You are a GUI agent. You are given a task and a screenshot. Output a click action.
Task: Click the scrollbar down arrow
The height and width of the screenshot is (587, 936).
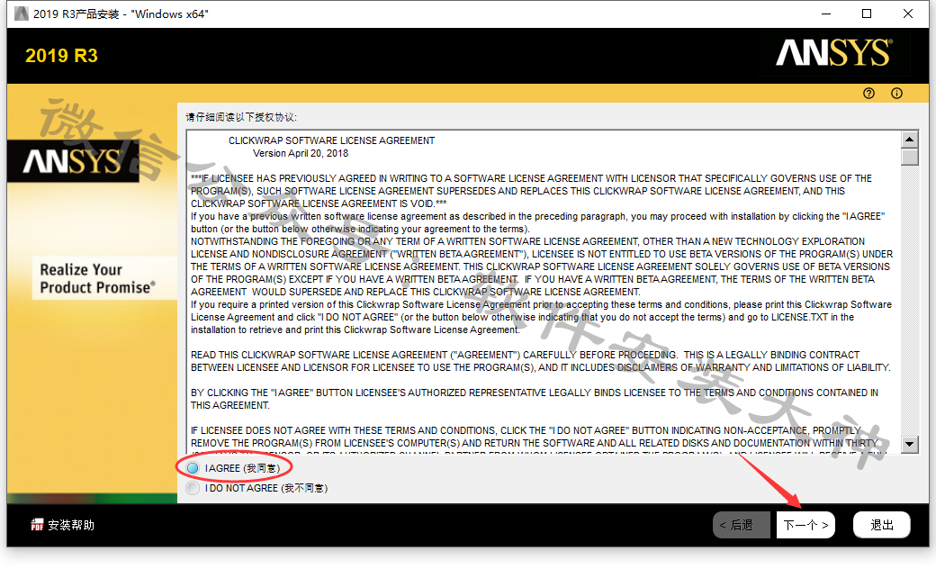point(910,444)
